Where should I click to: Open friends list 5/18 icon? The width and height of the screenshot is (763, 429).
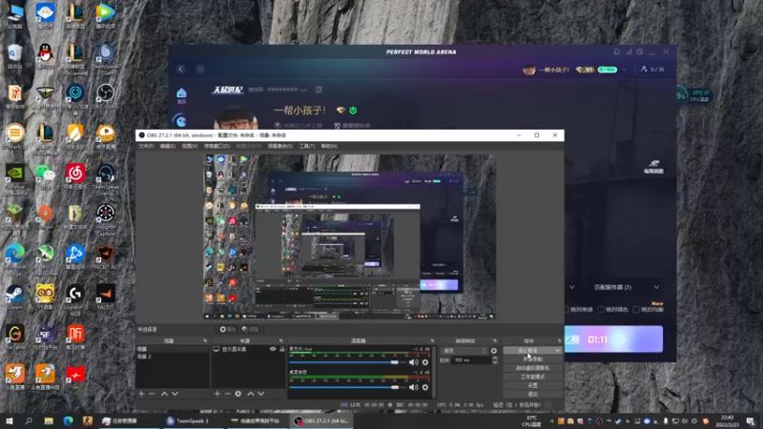pos(652,69)
